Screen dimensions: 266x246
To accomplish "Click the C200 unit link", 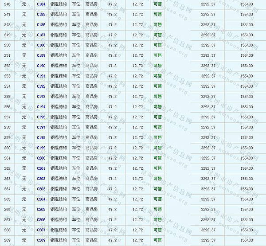I will click(x=41, y=158).
